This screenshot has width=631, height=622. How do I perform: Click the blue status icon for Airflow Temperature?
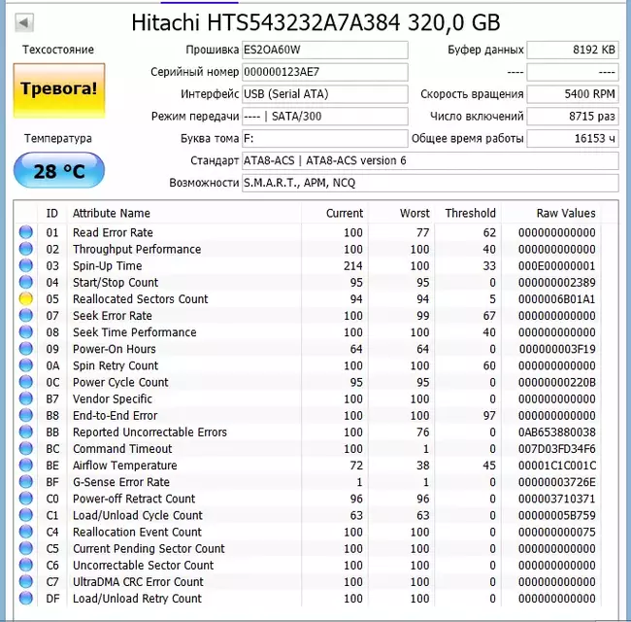(26, 465)
